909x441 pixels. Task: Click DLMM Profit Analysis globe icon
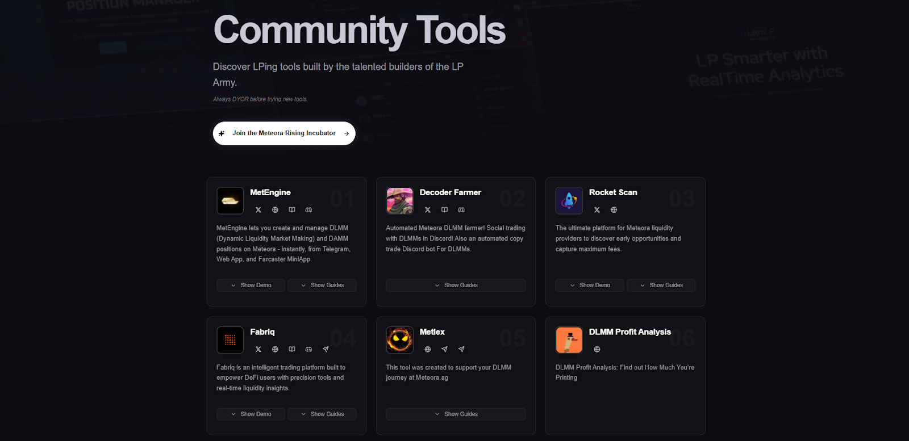(597, 350)
